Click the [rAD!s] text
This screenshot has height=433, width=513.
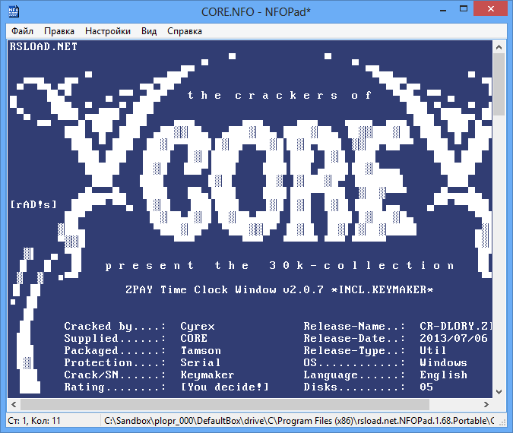(x=33, y=205)
